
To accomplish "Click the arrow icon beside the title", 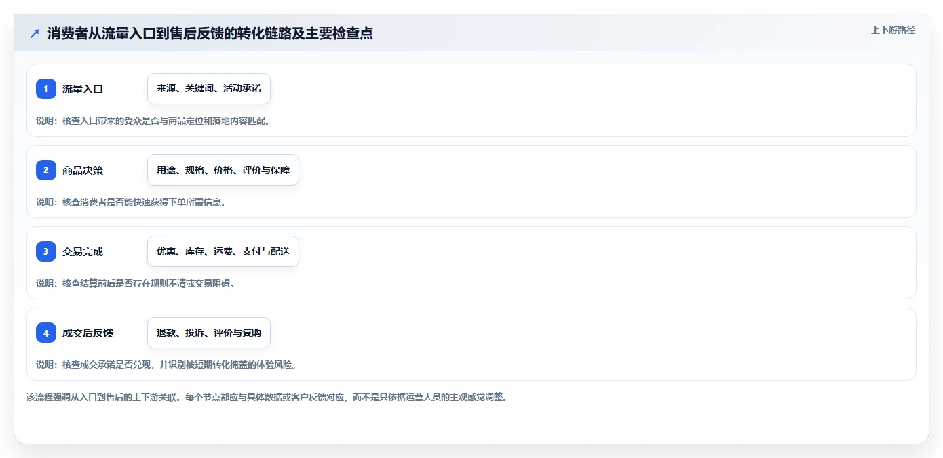I will pos(35,33).
